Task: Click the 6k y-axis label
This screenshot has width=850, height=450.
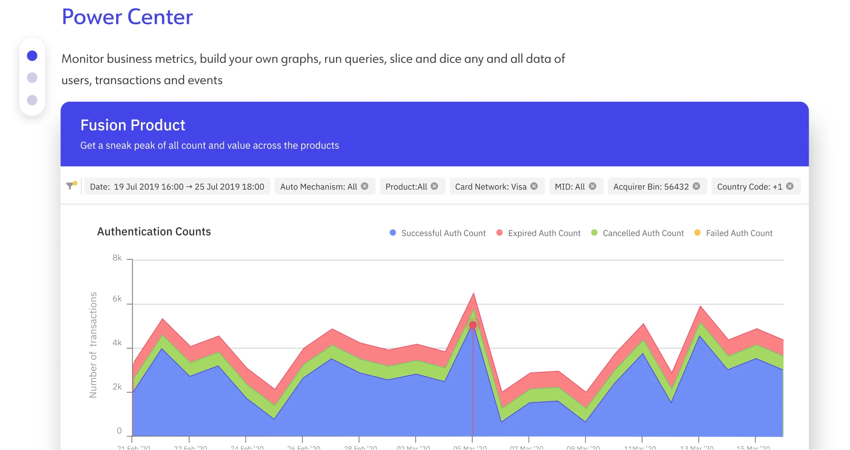Action: (117, 299)
